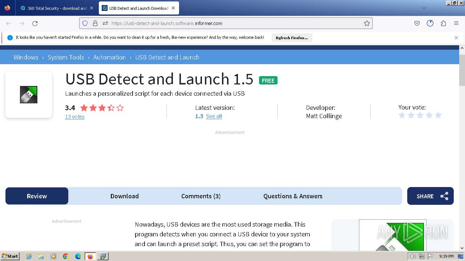Open the Comments (3) tab

pos(201,196)
